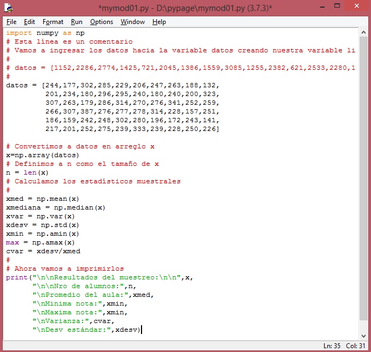Click the data row starting '201,234,180'
Screen dimensions: 371x352
pos(132,94)
